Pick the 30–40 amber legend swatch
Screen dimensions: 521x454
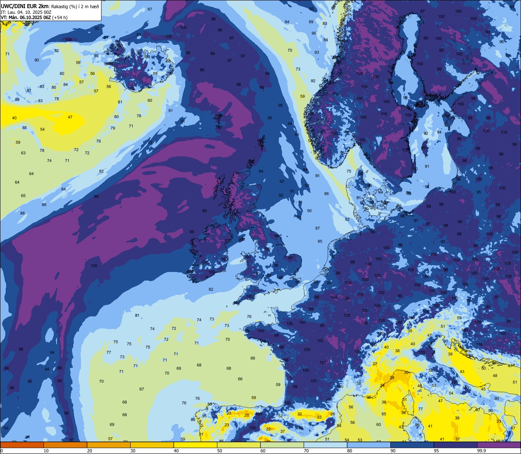click(x=152, y=445)
